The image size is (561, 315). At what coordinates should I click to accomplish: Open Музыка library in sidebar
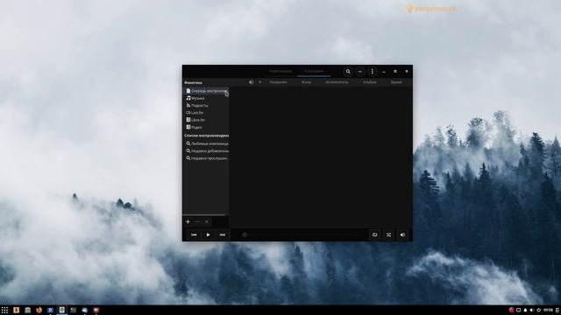tap(206, 98)
